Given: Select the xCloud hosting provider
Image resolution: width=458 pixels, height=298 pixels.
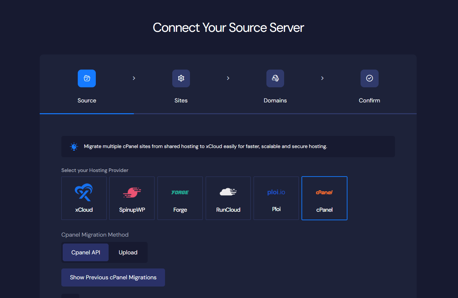Looking at the screenshot, I should [x=84, y=198].
